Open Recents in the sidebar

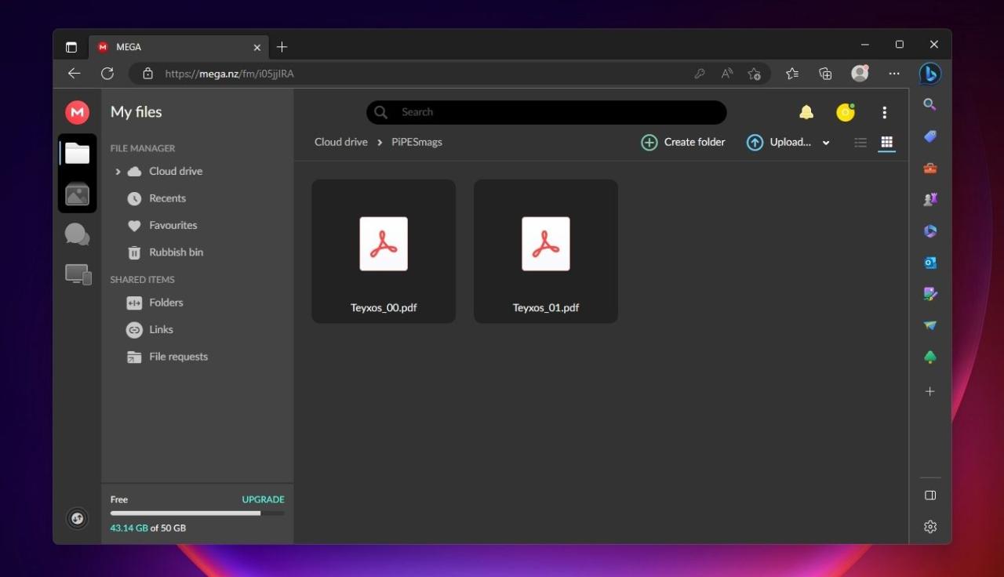click(157, 198)
